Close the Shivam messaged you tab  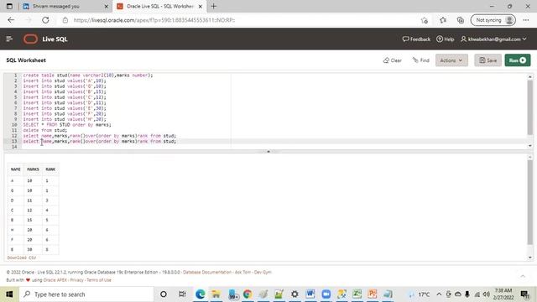pos(107,6)
